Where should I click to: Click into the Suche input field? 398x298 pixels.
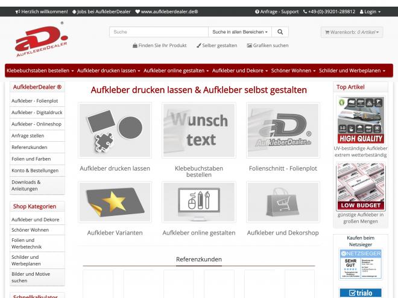(159, 32)
